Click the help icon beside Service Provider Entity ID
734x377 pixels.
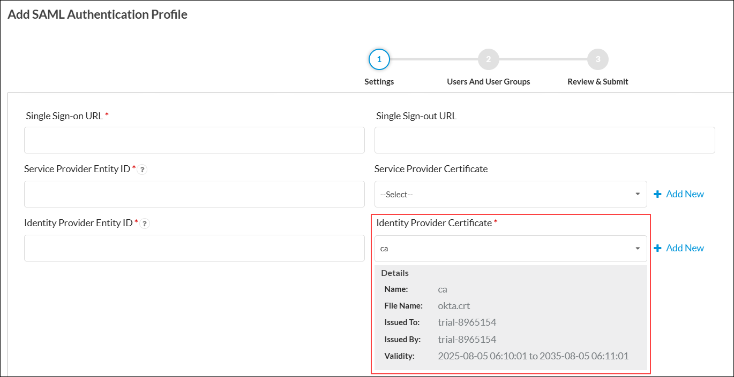click(141, 169)
